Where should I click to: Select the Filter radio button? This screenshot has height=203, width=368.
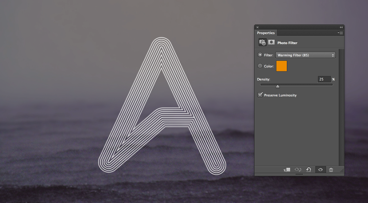click(x=260, y=55)
